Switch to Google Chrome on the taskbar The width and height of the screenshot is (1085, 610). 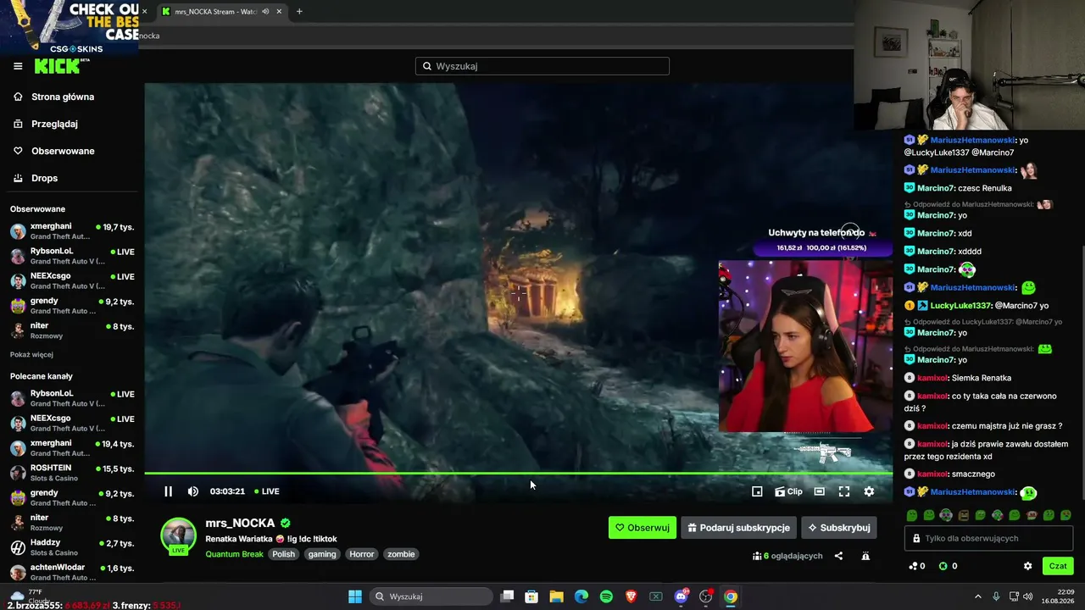(x=731, y=596)
